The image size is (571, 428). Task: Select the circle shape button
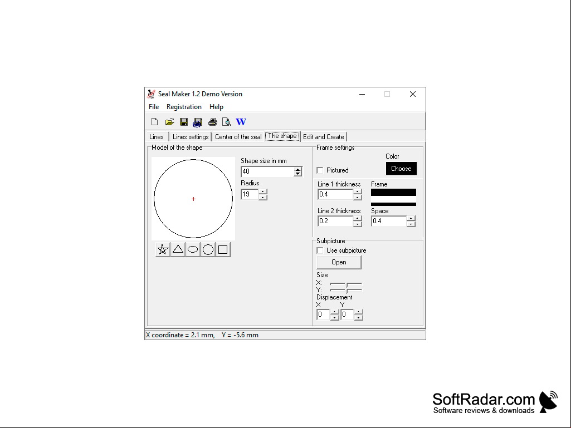(208, 250)
